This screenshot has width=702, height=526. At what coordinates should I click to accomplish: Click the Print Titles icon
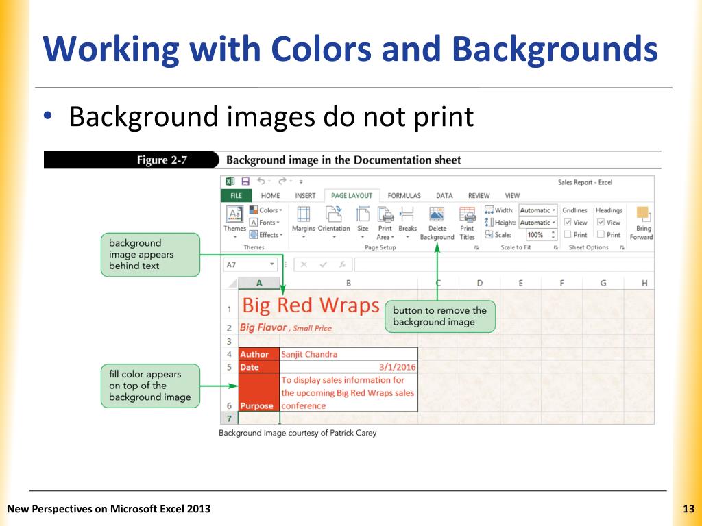pos(467,214)
